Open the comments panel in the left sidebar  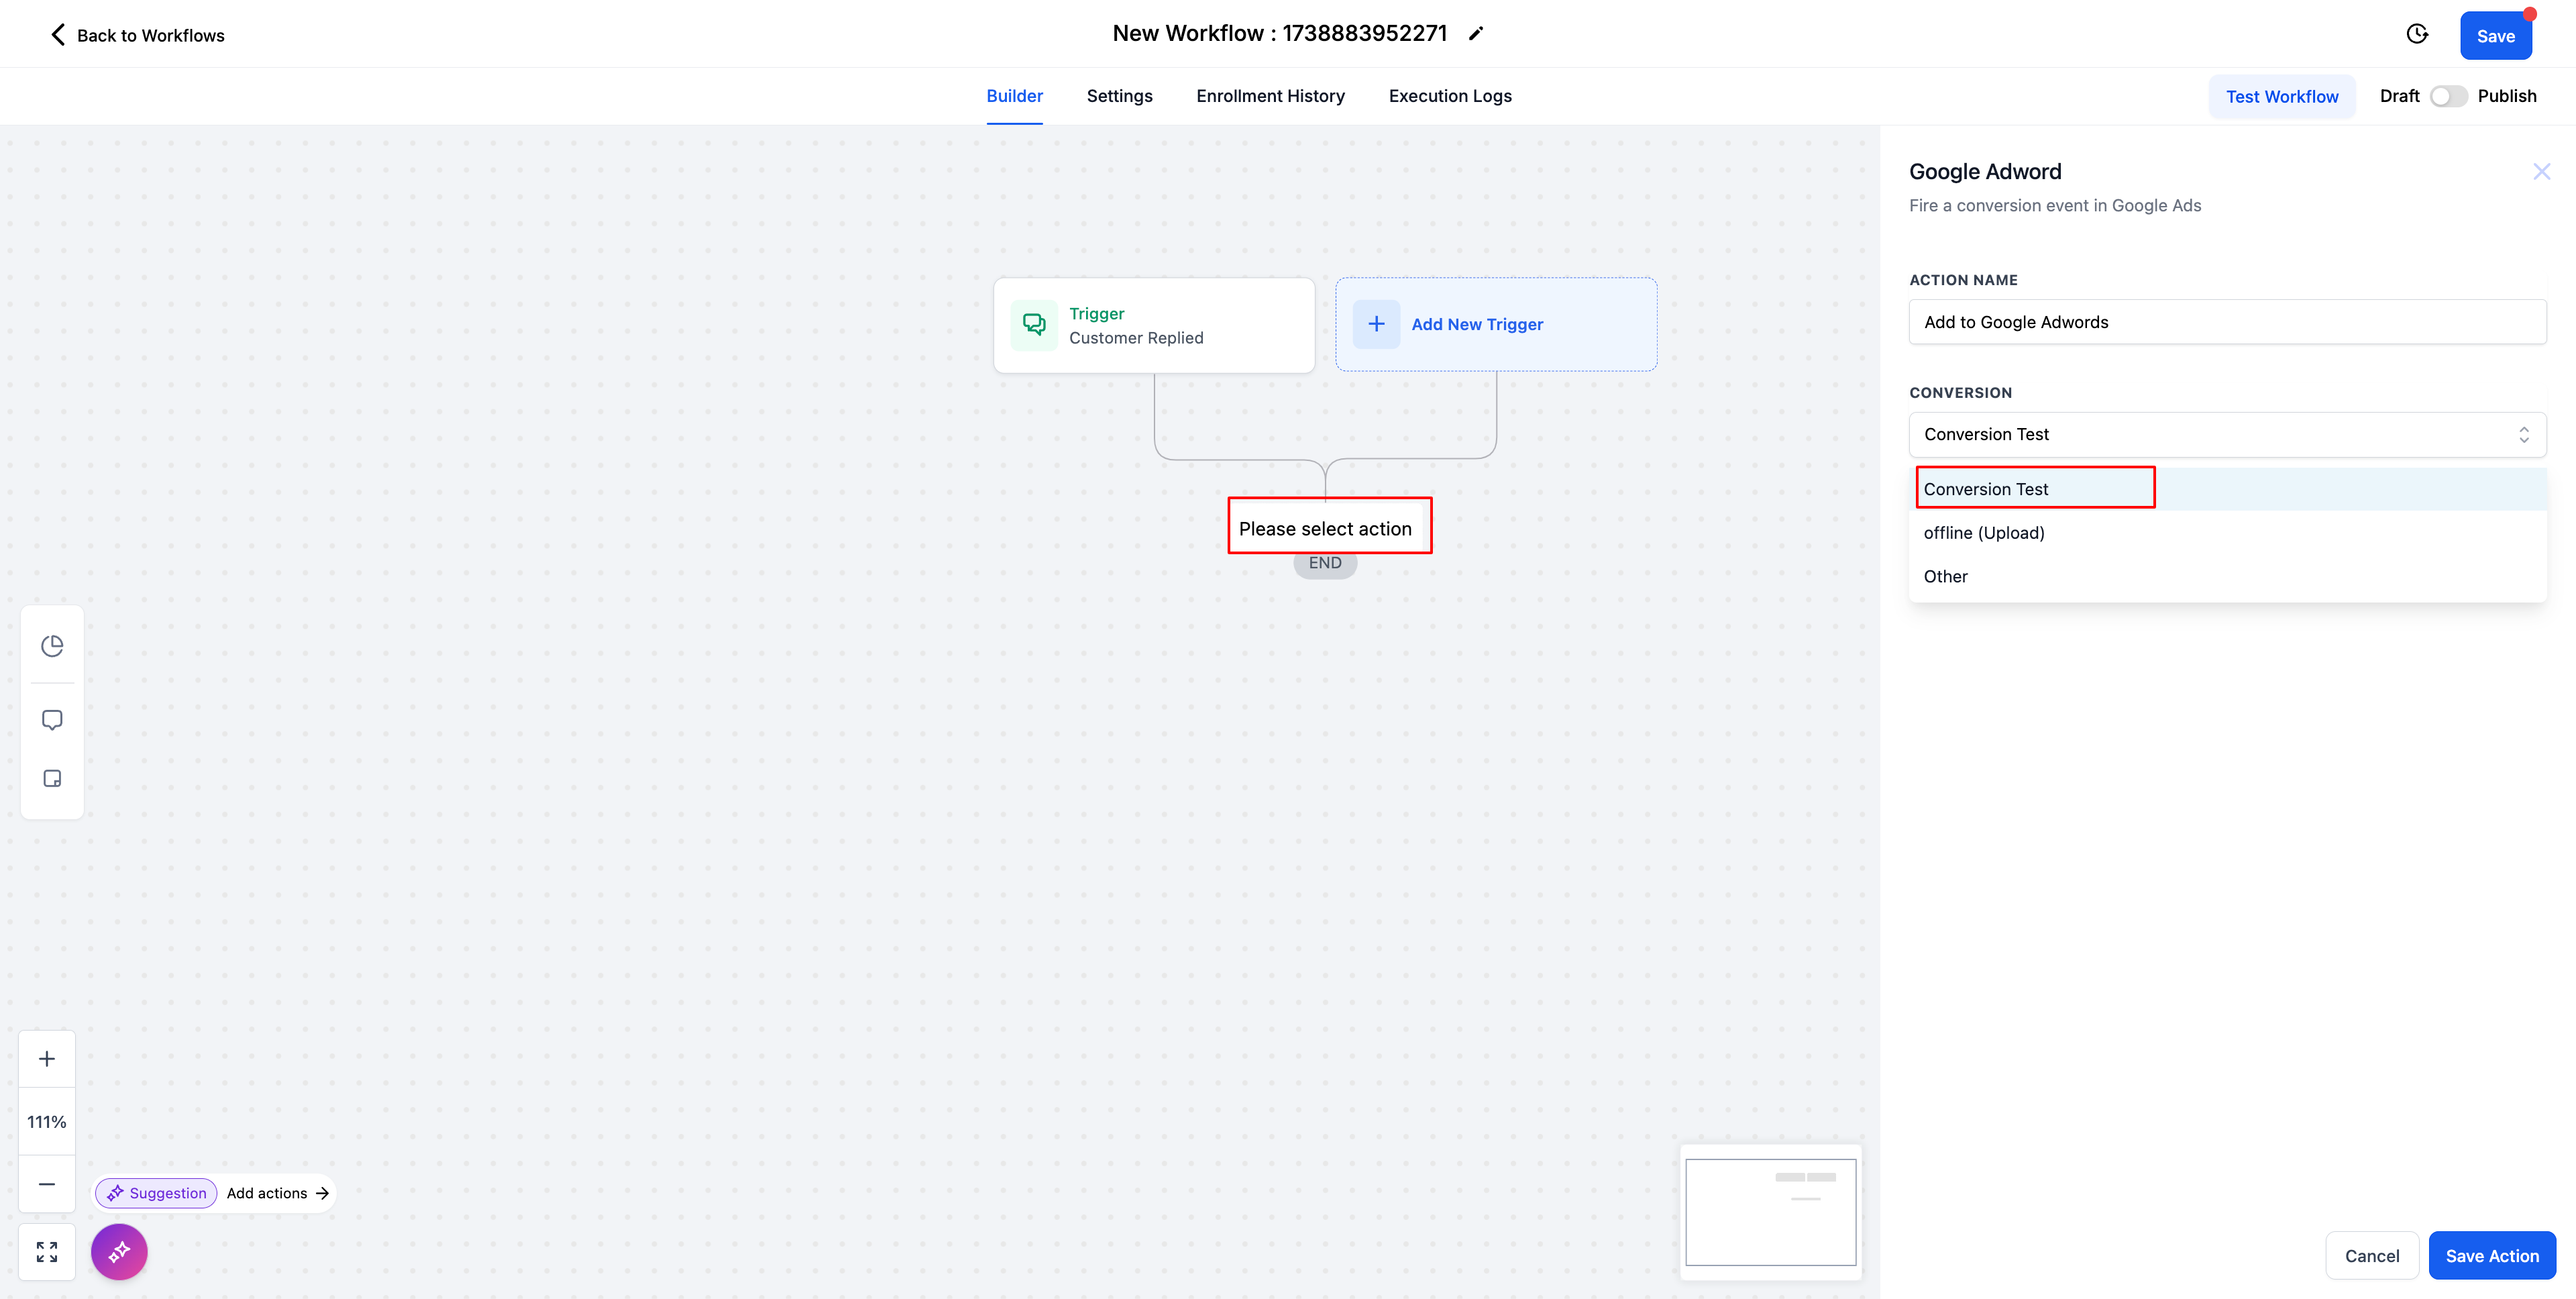pos(52,719)
